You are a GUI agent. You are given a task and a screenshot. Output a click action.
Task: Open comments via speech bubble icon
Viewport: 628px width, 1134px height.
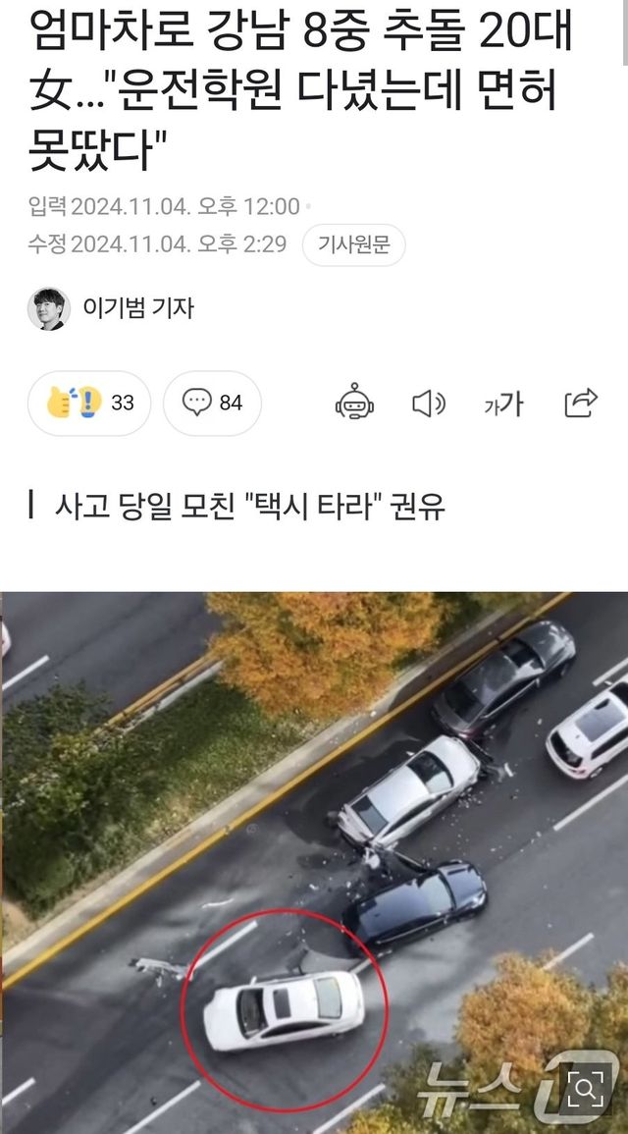[x=196, y=403]
